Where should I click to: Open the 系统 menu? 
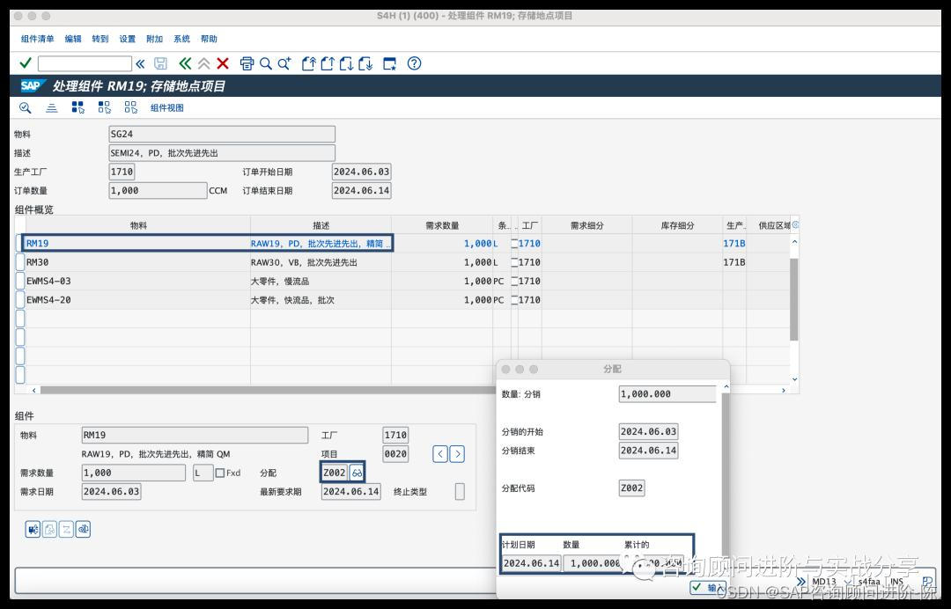coord(182,39)
